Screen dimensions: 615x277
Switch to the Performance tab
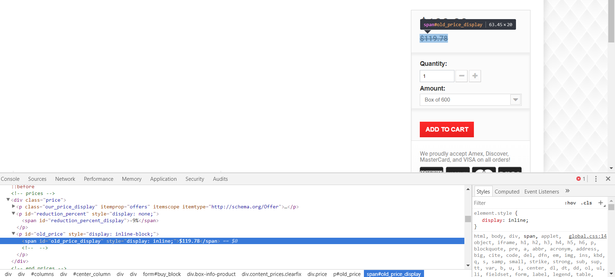click(x=98, y=179)
